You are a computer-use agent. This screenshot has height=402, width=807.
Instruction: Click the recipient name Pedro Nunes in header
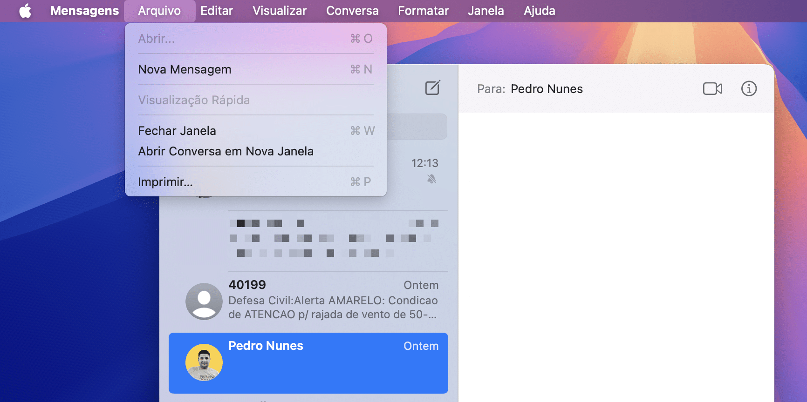pos(547,89)
